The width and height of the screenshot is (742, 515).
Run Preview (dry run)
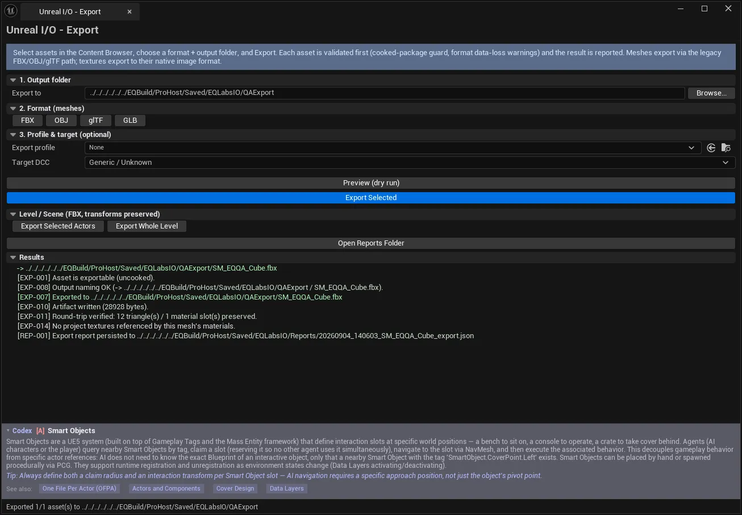[371, 183]
